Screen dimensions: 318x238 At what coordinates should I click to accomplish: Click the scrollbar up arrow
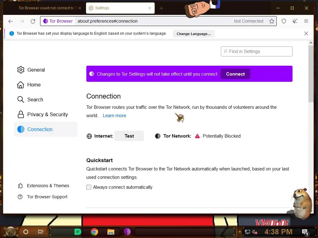(311, 43)
